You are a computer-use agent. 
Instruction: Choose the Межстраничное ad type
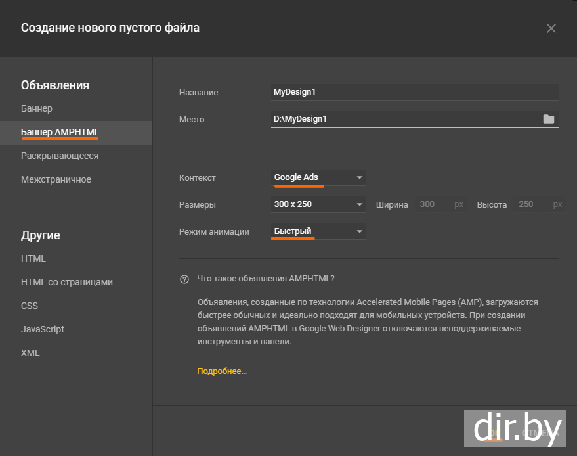point(56,179)
